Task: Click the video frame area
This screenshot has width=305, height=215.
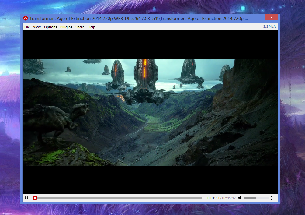Action: 150,112
